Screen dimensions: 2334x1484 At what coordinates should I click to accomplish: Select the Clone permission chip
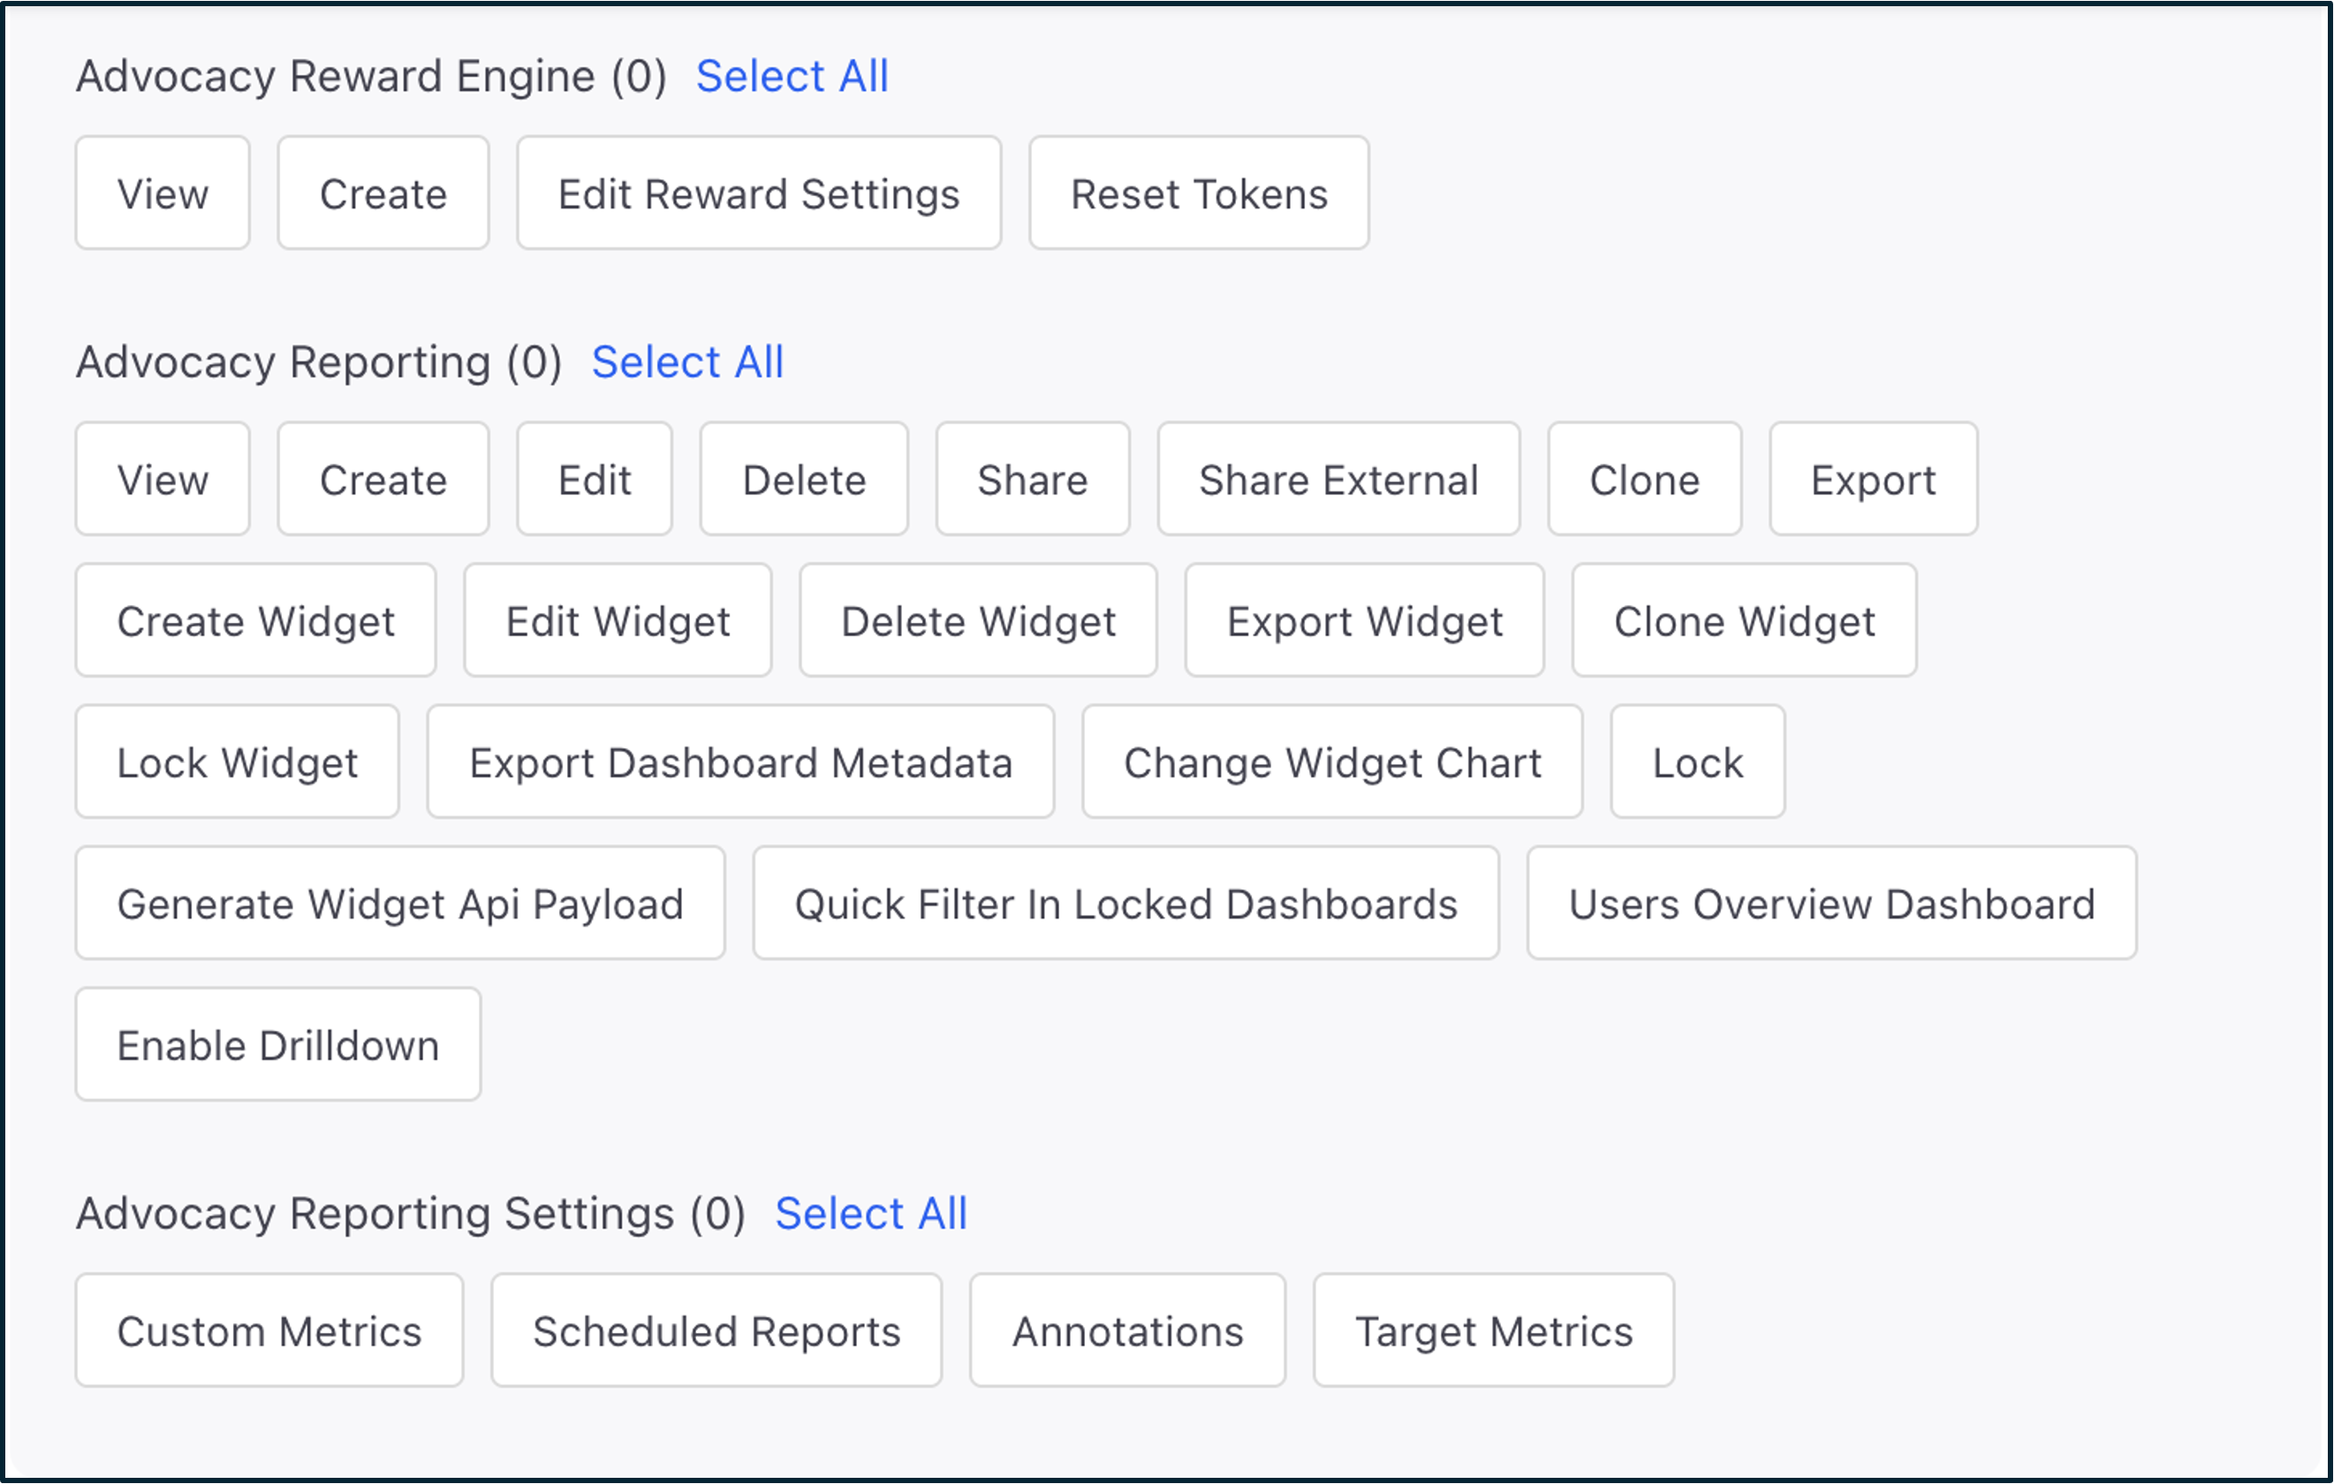[x=1645, y=479]
